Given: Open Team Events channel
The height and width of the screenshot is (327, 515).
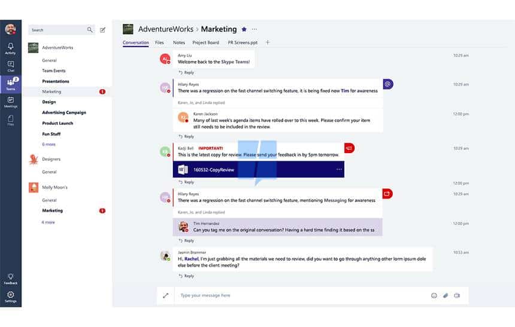Looking at the screenshot, I should [x=54, y=71].
